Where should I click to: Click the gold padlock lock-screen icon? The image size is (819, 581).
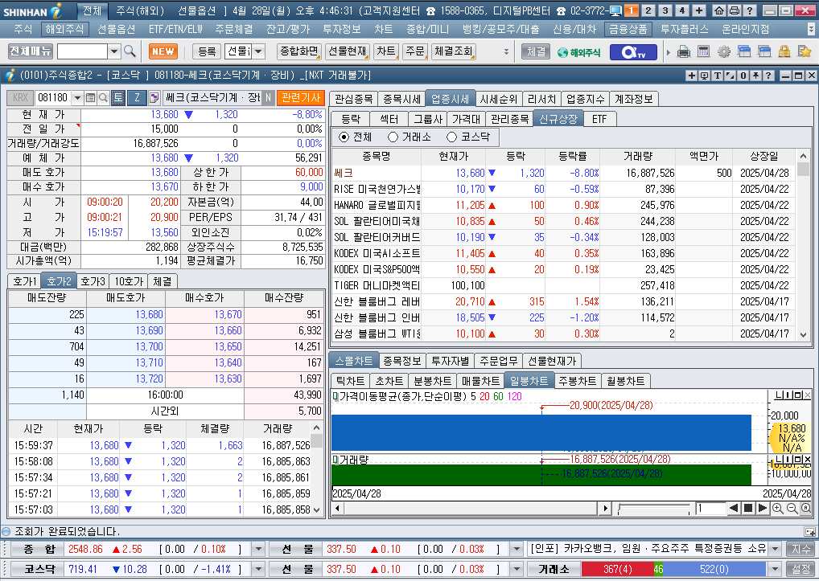784,51
